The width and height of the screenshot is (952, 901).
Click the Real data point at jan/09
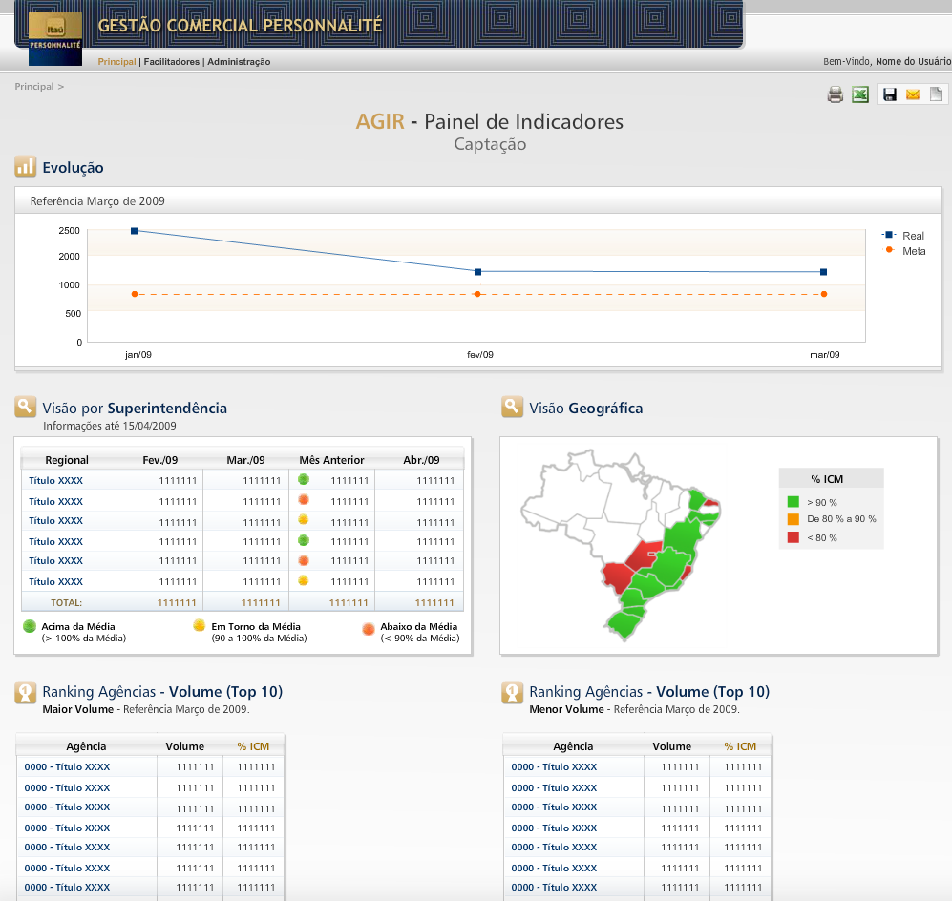[x=135, y=231]
